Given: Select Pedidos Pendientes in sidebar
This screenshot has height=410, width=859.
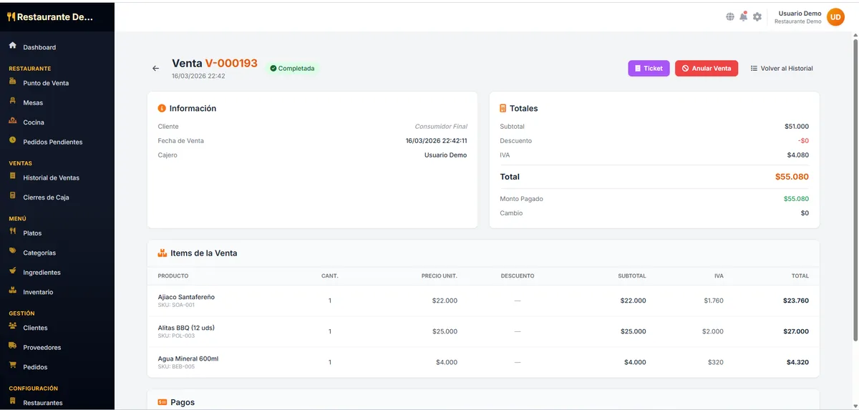Looking at the screenshot, I should [52, 142].
